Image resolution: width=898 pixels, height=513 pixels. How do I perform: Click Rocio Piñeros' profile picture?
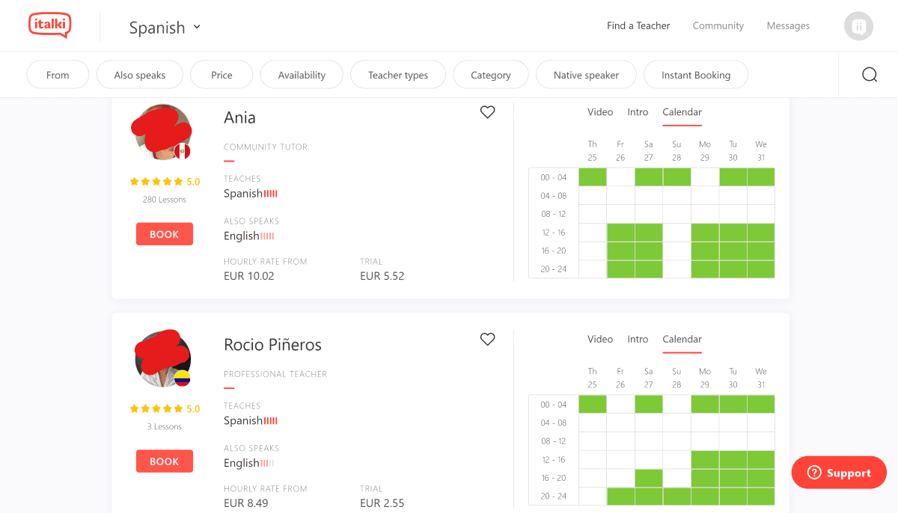[162, 359]
